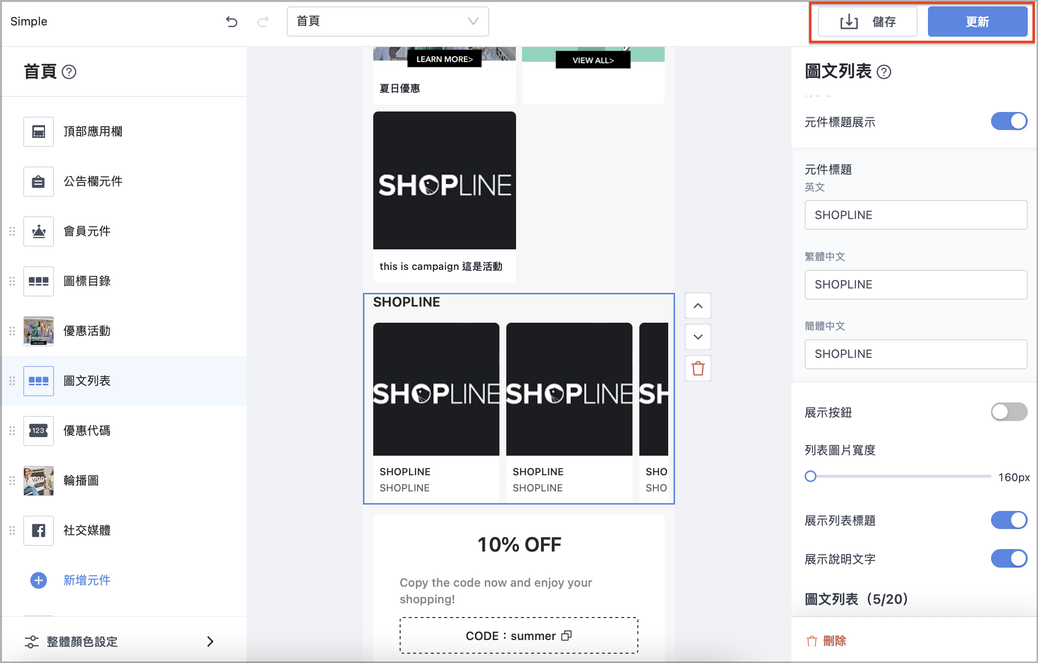Screen dimensions: 1038x663
Task: Click the copy icon beside CODE summer
Action: (566, 636)
